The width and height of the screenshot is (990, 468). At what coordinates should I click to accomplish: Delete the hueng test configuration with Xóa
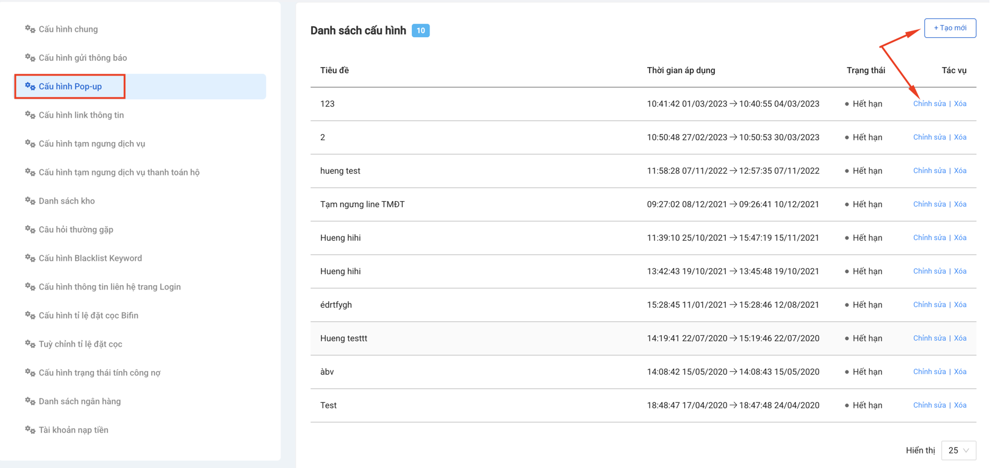960,171
